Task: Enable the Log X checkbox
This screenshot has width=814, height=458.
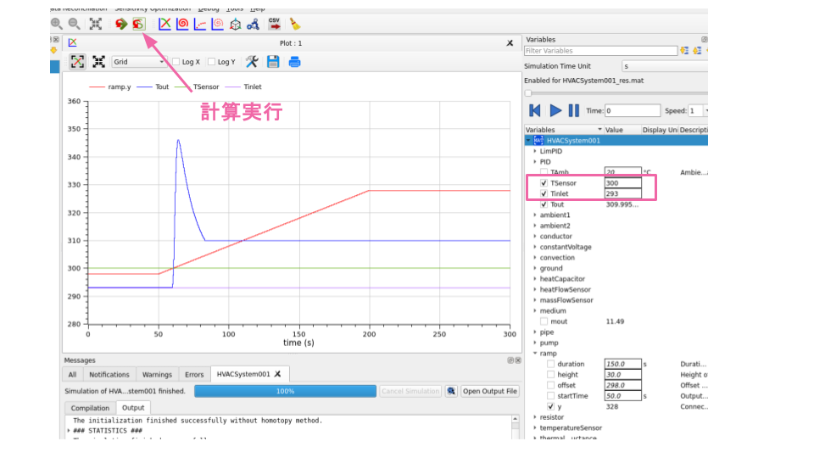Action: (176, 62)
